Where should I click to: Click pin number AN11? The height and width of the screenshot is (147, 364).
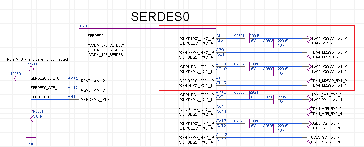73,97
